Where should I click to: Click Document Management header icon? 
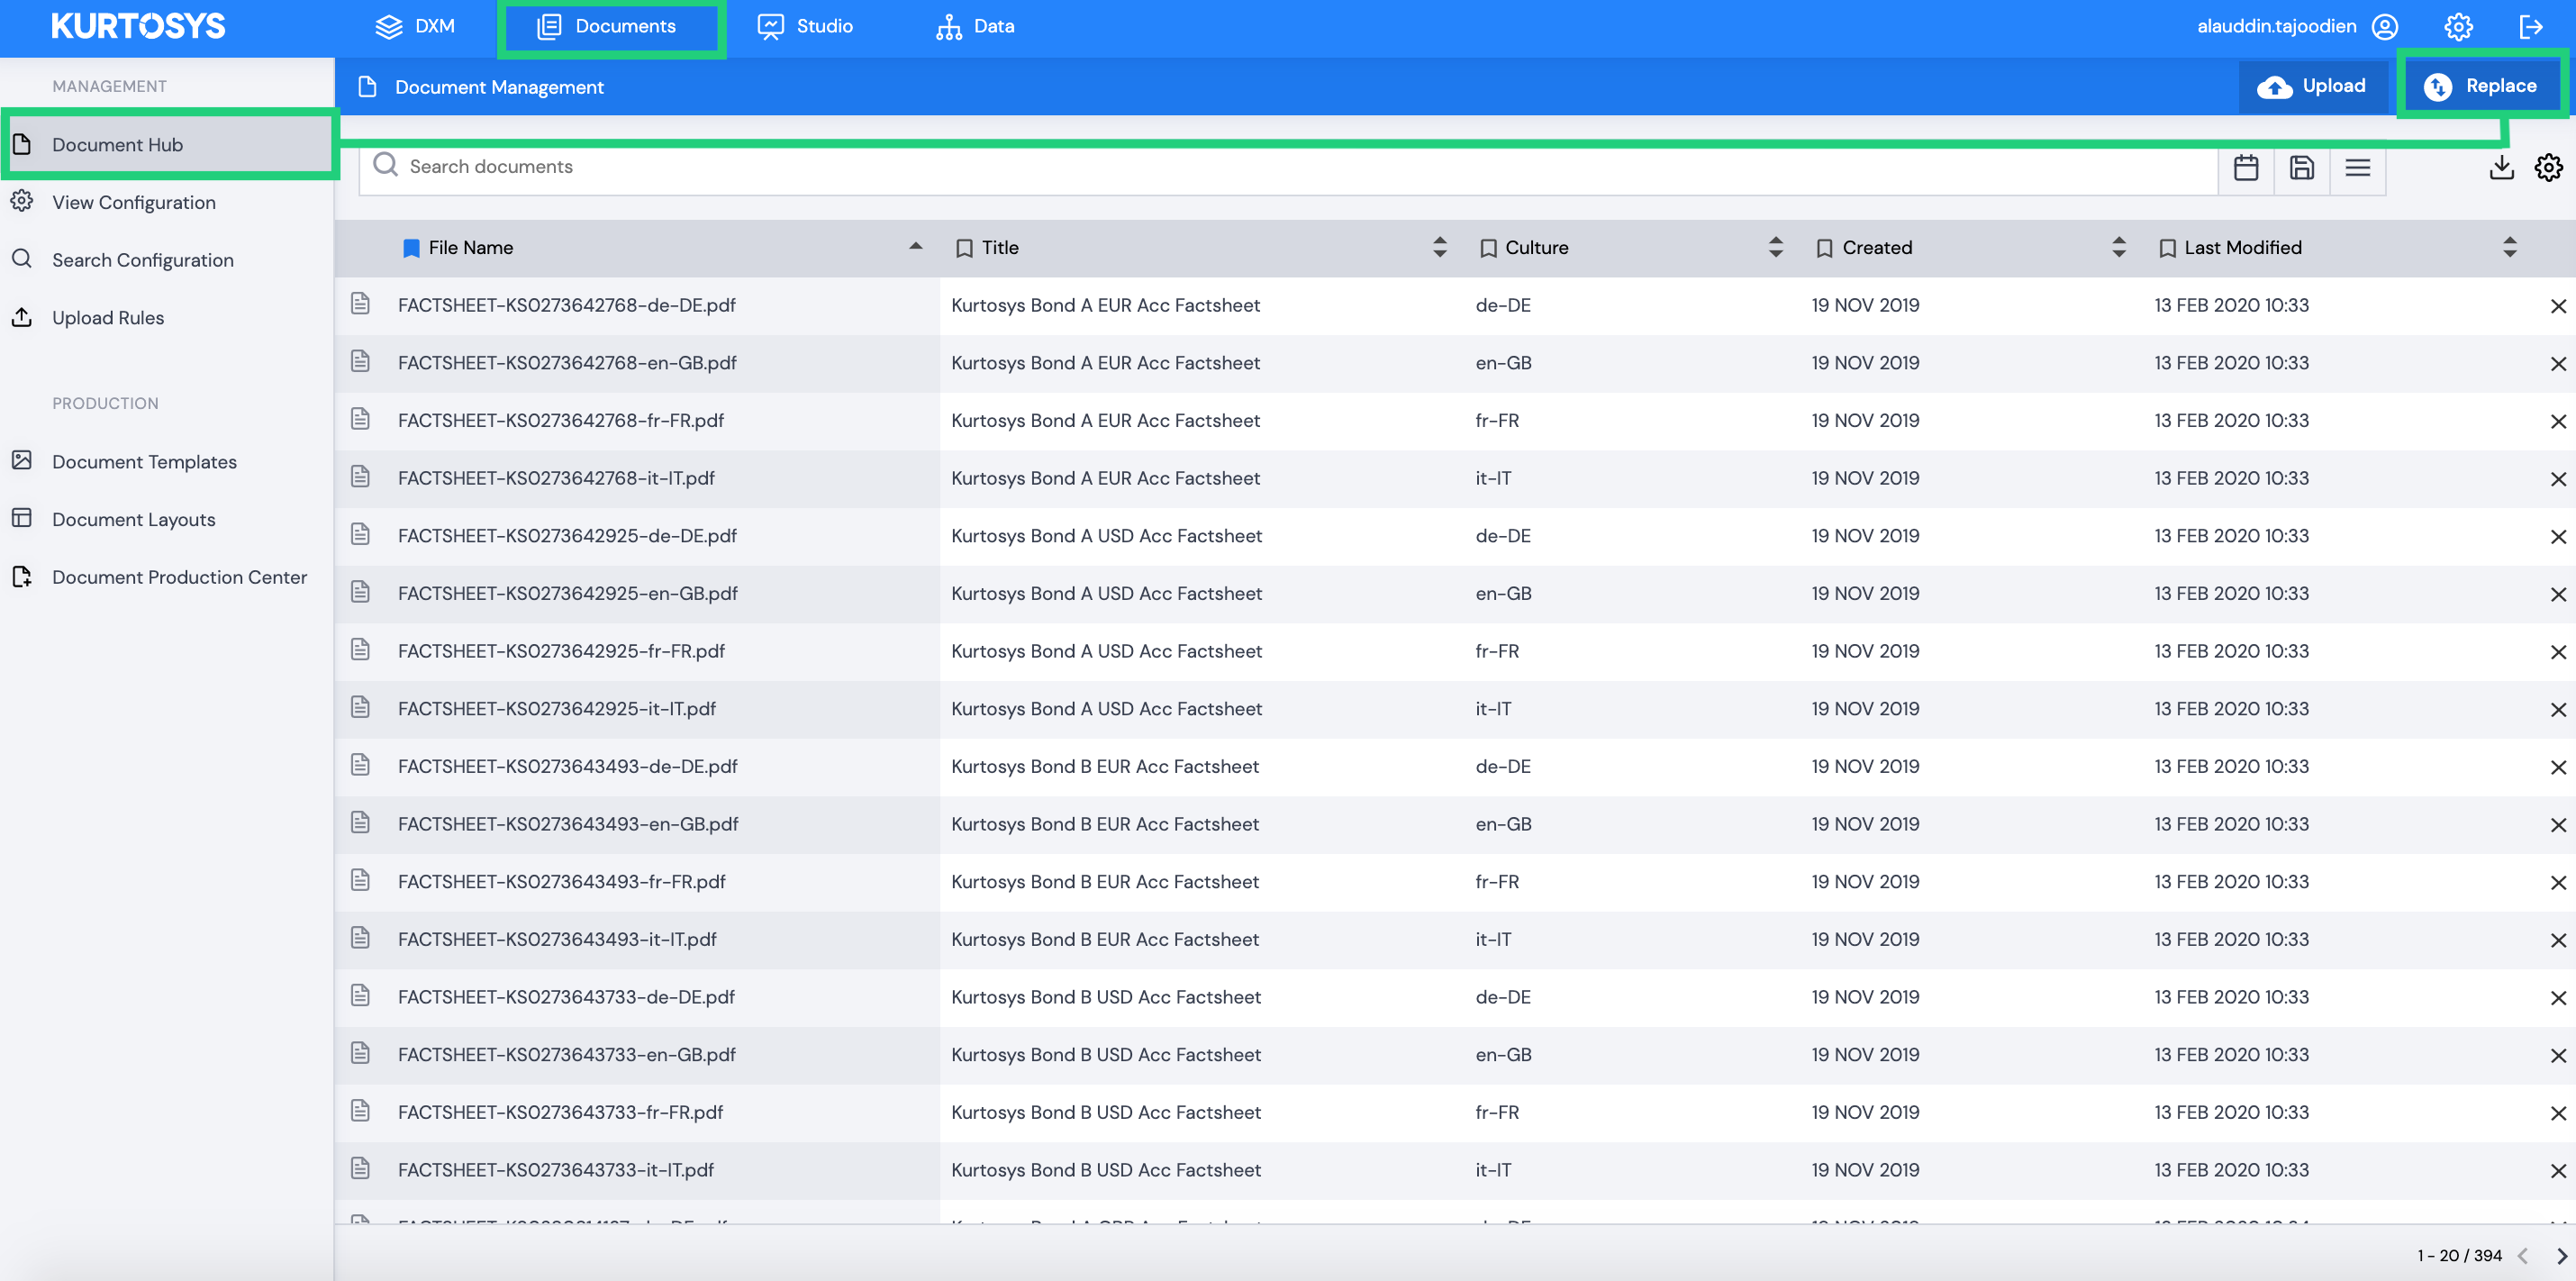tap(367, 87)
